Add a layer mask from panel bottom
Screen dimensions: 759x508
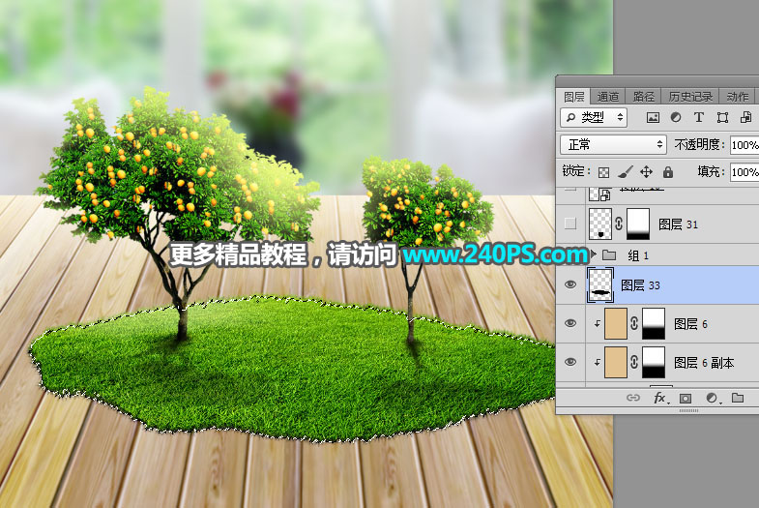[686, 398]
